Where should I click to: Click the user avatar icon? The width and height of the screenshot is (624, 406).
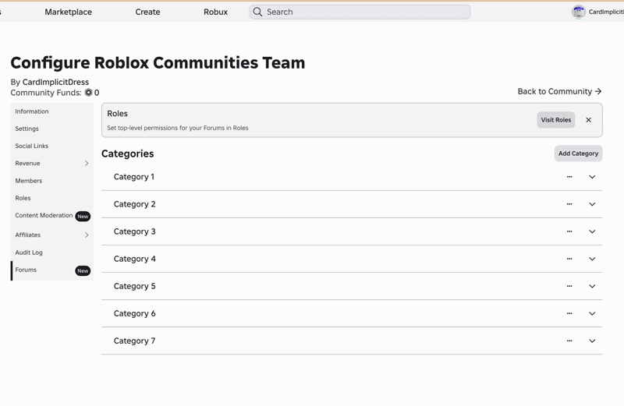tap(579, 12)
